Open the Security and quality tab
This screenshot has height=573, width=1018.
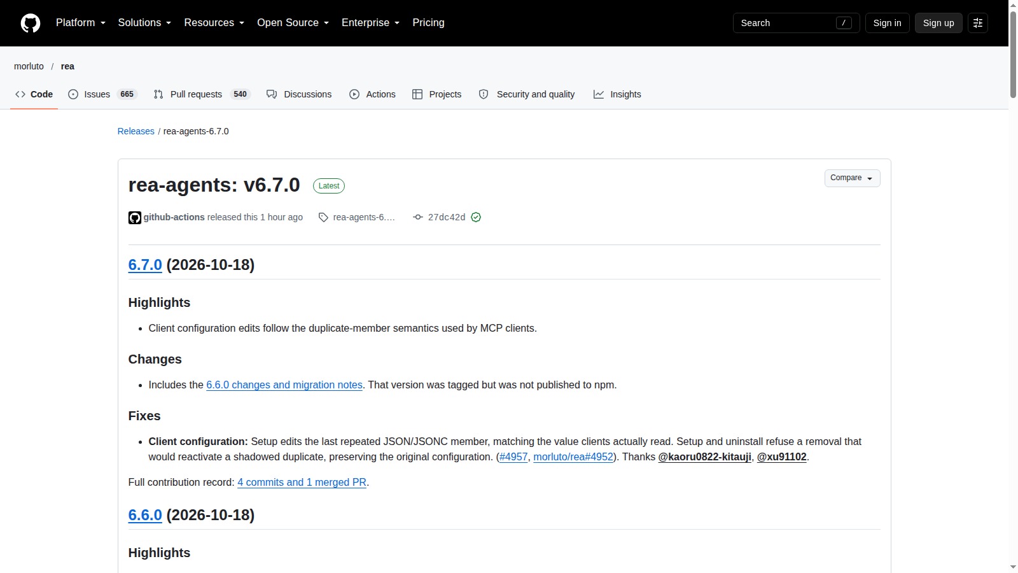527,94
